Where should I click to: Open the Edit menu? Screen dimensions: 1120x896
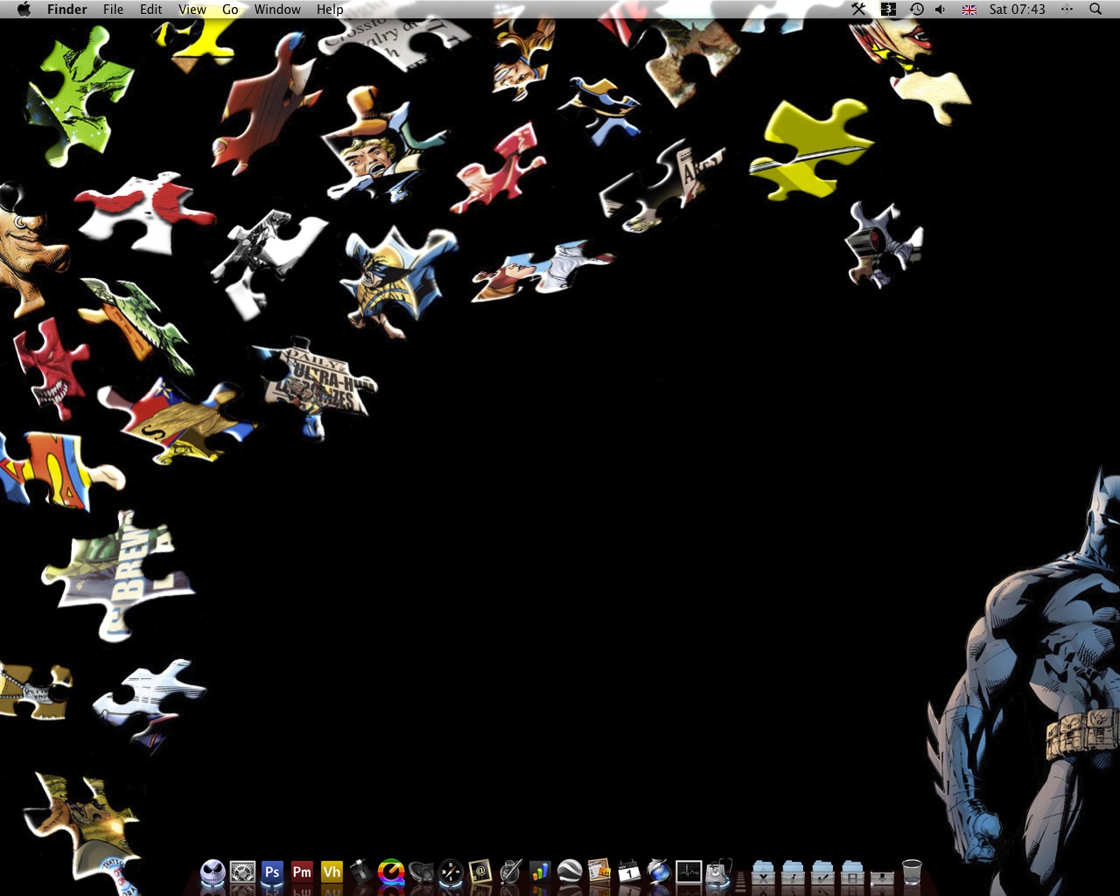[150, 10]
